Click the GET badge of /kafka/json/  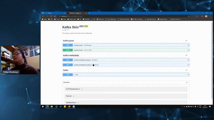(x=68, y=45)
